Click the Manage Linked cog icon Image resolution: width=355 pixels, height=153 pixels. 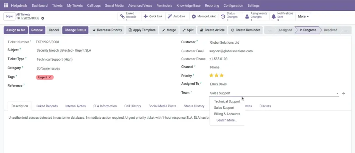coord(194,17)
